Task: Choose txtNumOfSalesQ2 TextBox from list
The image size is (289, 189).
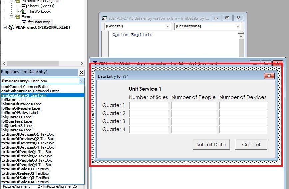Action: coord(43,173)
